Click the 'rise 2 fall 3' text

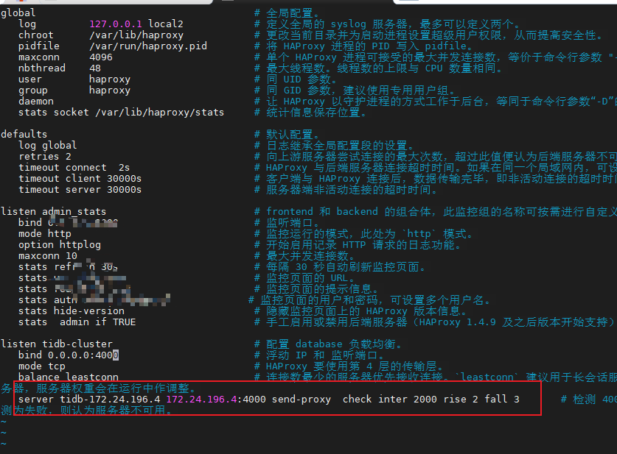[x=481, y=400]
